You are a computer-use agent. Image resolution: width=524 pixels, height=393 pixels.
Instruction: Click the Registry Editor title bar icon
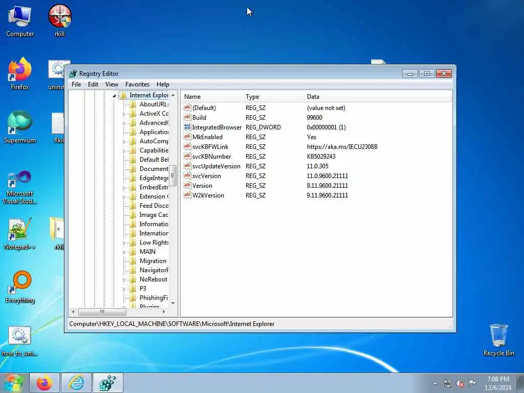(73, 74)
